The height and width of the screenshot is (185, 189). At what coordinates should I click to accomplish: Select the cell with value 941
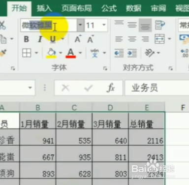[37, 137]
